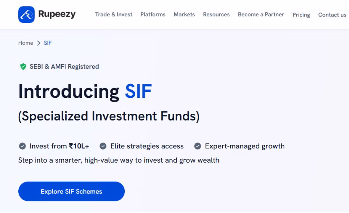The image size is (349, 213).
Task: Click the Rupeezy brand name text
Action: 57,15
